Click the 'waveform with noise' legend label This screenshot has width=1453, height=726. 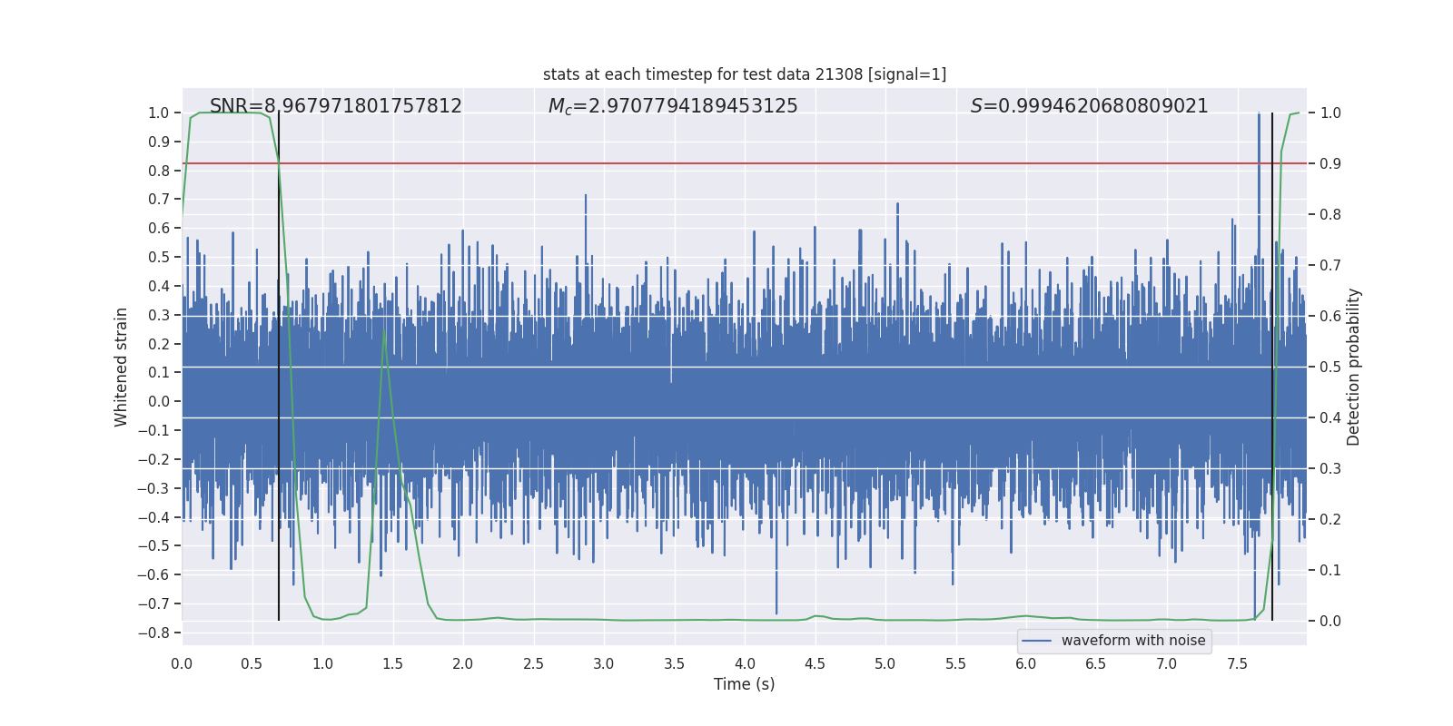1133,641
